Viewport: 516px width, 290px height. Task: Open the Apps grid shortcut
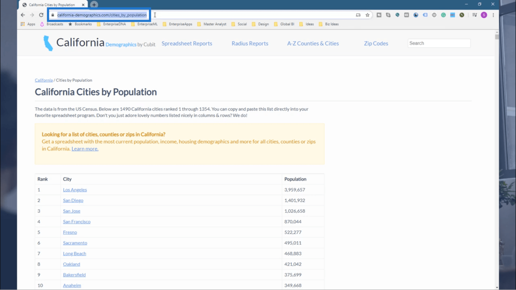coord(28,24)
